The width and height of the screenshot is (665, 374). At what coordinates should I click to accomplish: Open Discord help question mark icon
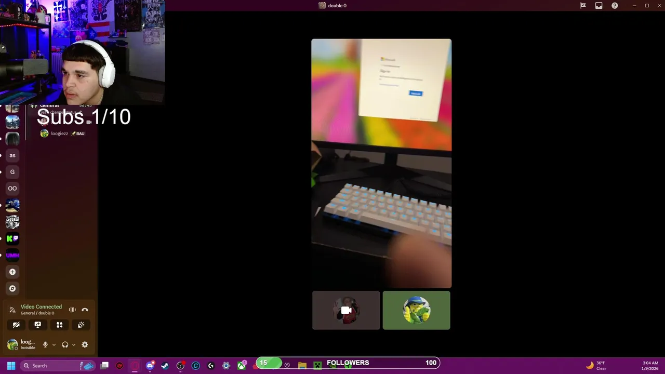pos(615,6)
